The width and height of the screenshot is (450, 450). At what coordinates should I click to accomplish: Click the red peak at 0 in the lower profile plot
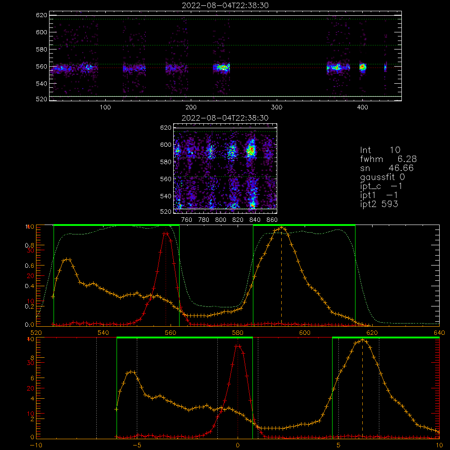[238, 346]
